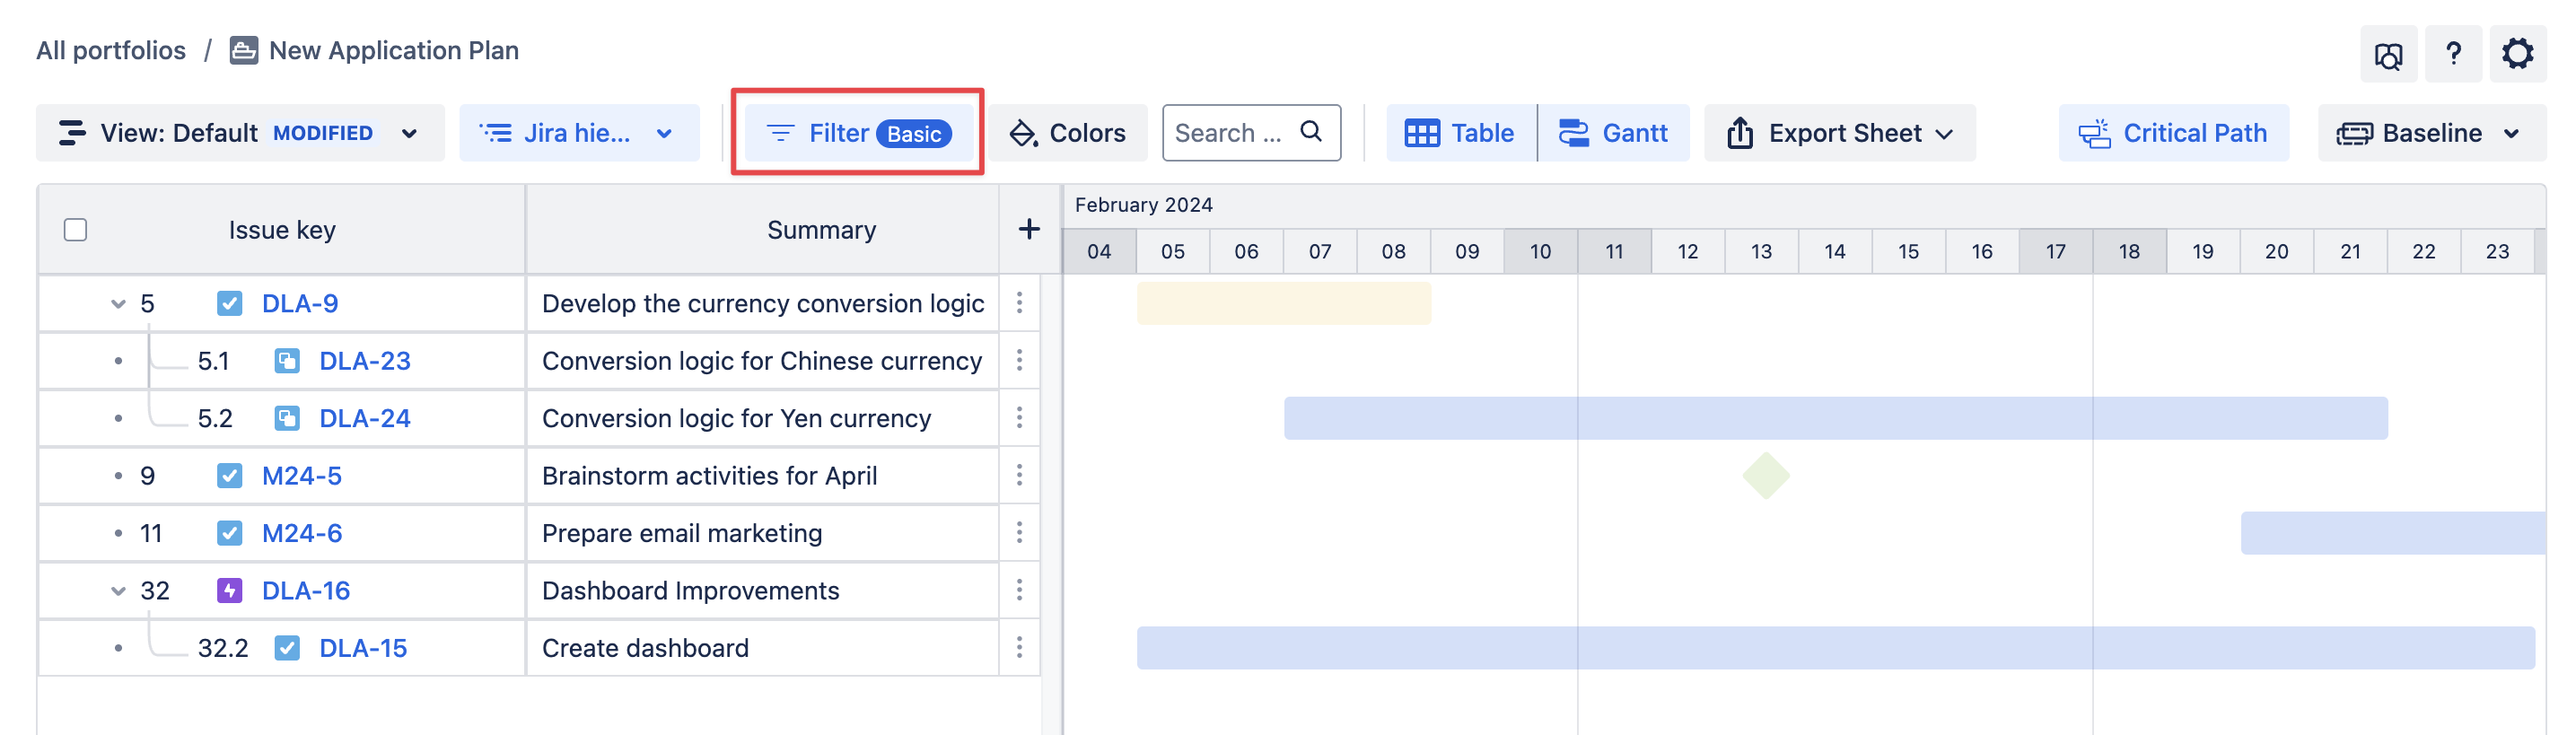The height and width of the screenshot is (735, 2576).
Task: Switch to the Gantt view tab
Action: tap(1612, 133)
